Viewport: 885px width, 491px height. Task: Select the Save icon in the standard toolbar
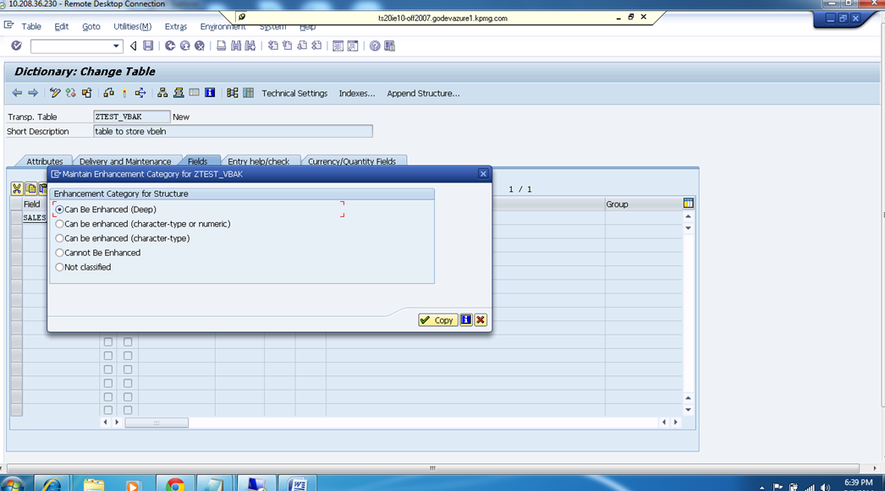point(147,46)
